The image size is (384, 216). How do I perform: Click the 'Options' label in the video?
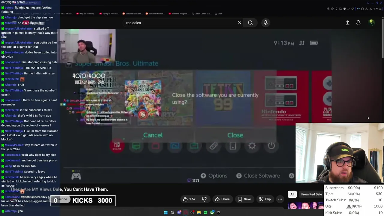tap(218, 176)
